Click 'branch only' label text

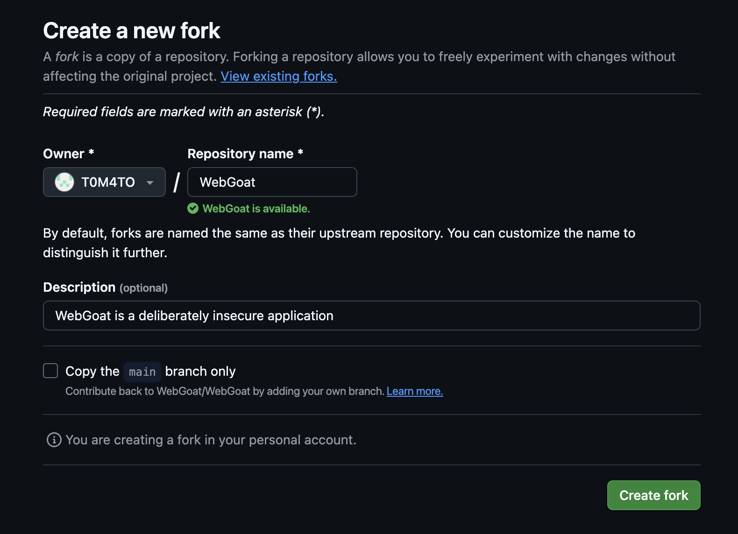point(200,372)
